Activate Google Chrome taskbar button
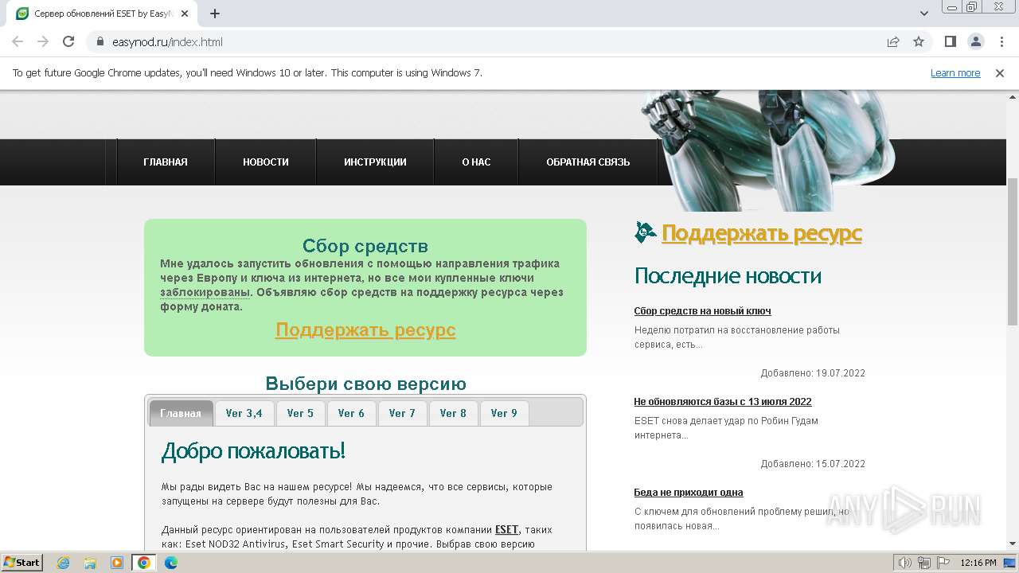 pyautogui.click(x=144, y=563)
